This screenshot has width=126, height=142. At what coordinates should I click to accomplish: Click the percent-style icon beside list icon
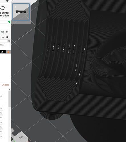7,37
